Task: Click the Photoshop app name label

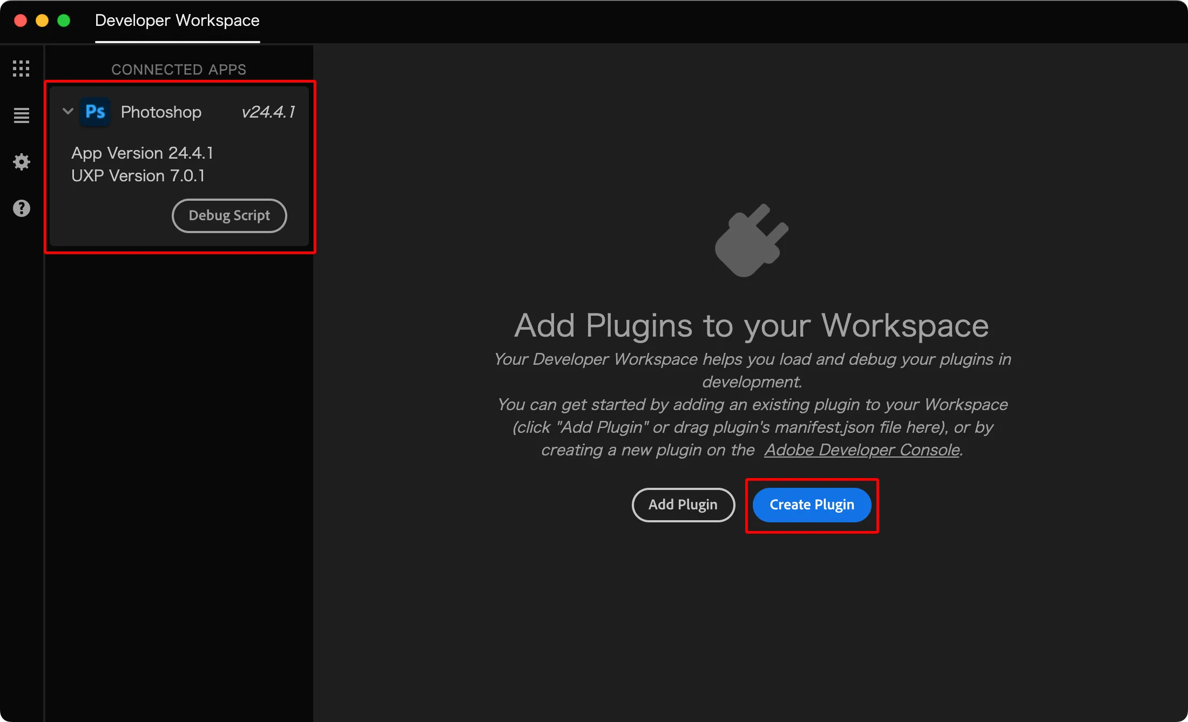Action: coord(161,112)
